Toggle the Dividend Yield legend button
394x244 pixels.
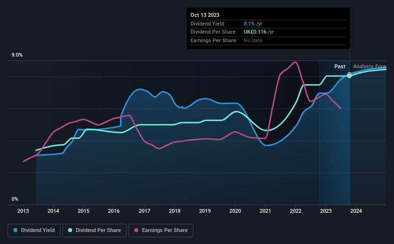[x=34, y=231]
